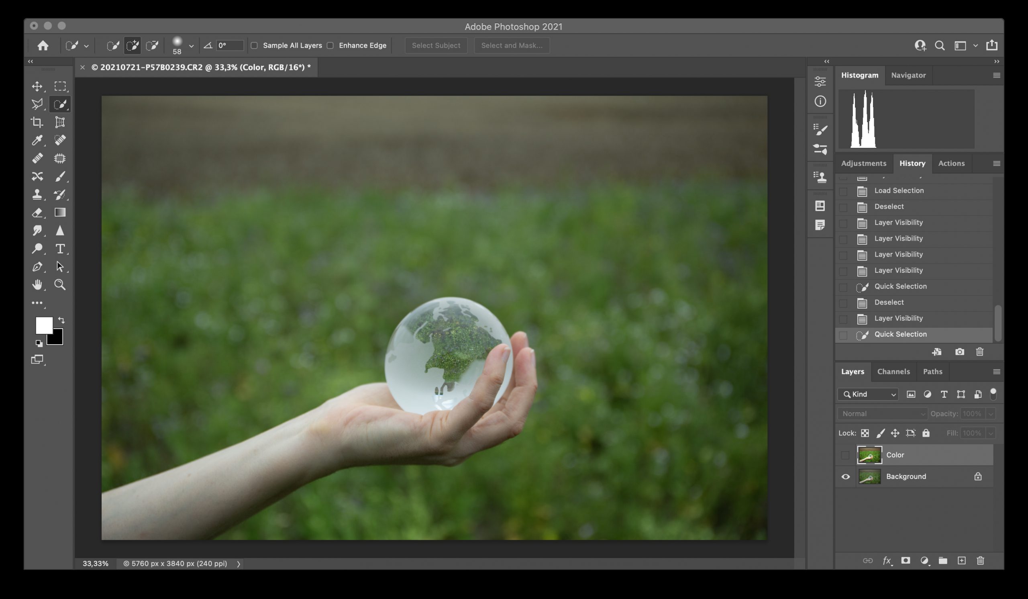1028x599 pixels.
Task: Create a new layer in the Layers panel
Action: [961, 561]
